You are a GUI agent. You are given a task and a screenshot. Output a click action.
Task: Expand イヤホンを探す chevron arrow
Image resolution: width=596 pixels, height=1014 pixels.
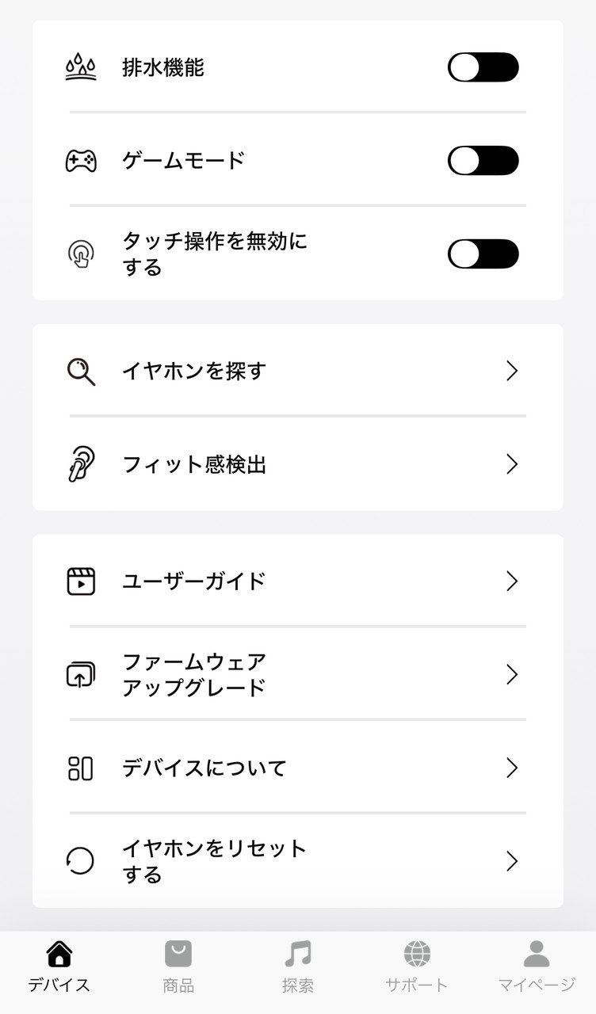[512, 371]
